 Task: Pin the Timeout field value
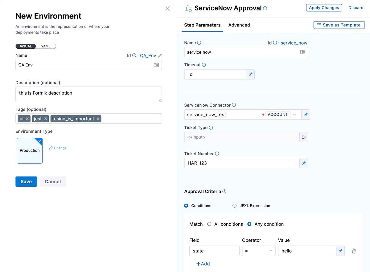[250, 74]
